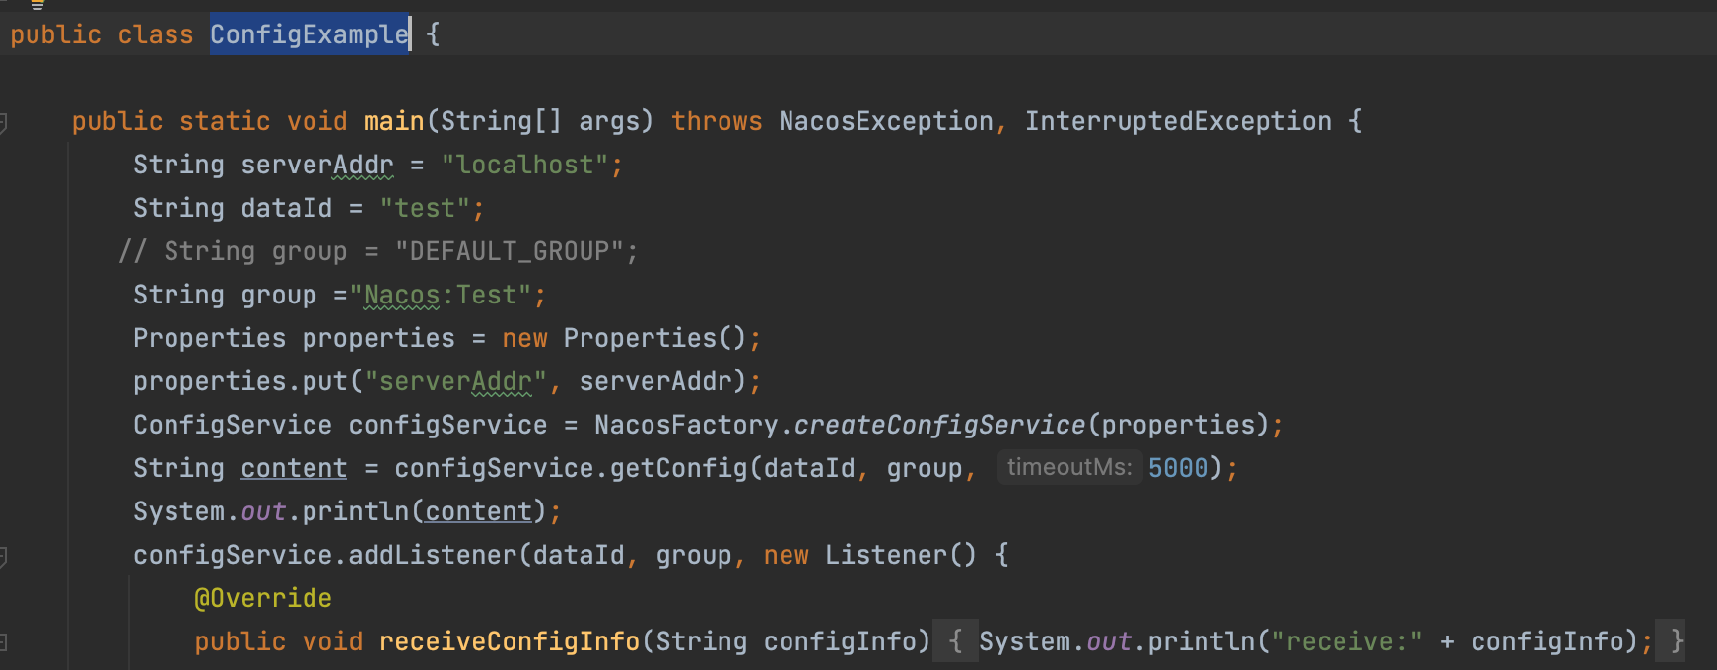The image size is (1717, 670).
Task: Click the highlighted class name ConfigExample
Action: tap(309, 34)
